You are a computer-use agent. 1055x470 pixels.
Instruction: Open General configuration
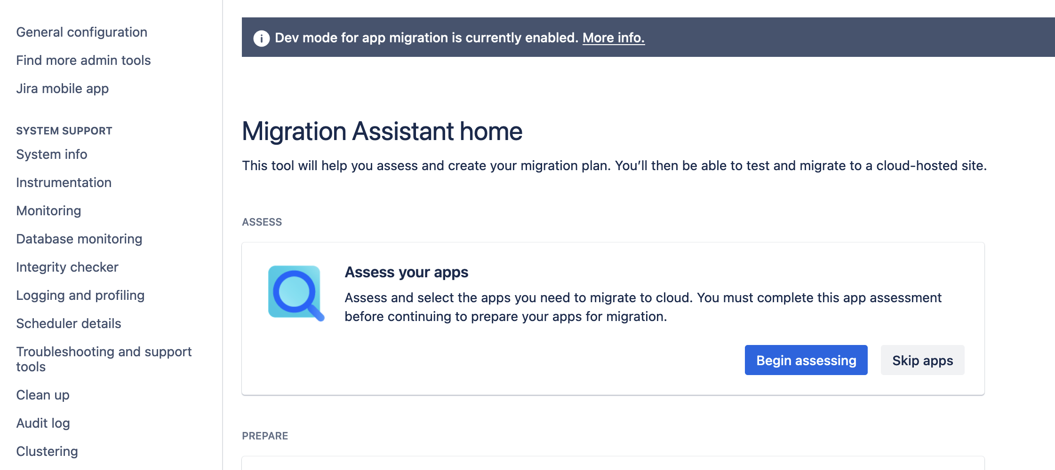(81, 32)
